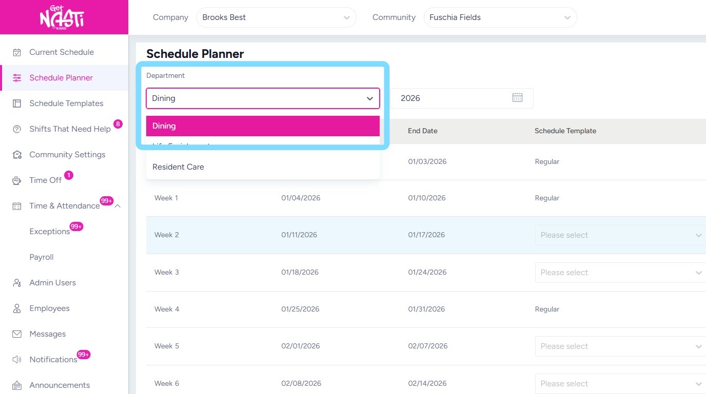706x394 pixels.
Task: Click the Time Off coffee cup icon
Action: [17, 180]
